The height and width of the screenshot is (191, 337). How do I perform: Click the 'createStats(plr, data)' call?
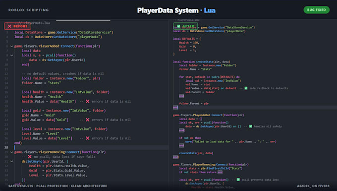tap(196, 153)
